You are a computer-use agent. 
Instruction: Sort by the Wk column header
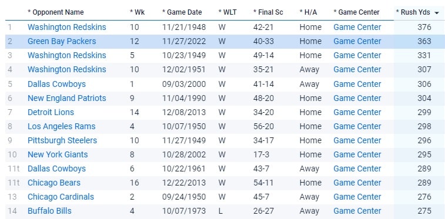click(137, 12)
